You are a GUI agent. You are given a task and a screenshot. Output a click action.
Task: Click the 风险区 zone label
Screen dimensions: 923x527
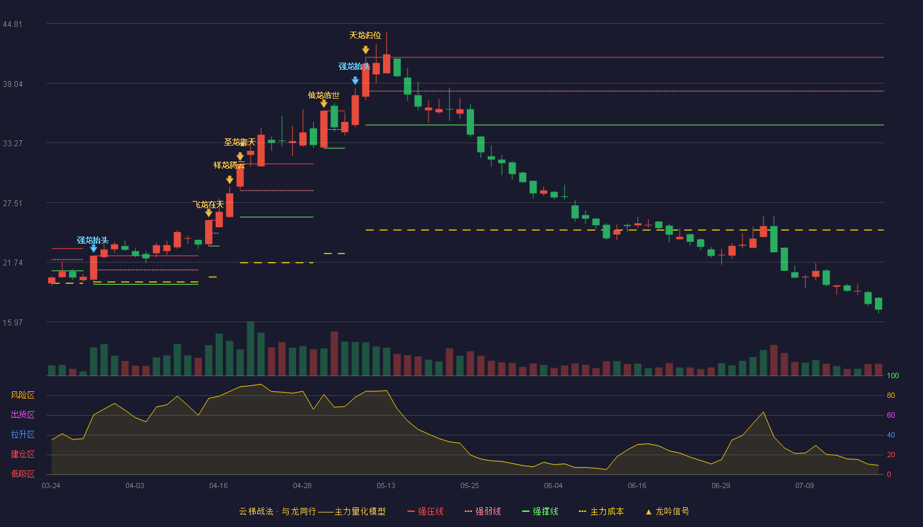pos(22,395)
